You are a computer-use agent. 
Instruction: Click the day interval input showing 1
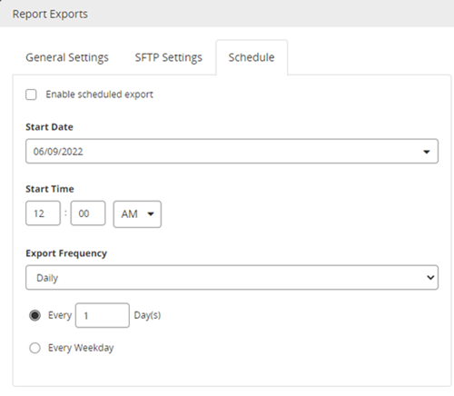[103, 315]
